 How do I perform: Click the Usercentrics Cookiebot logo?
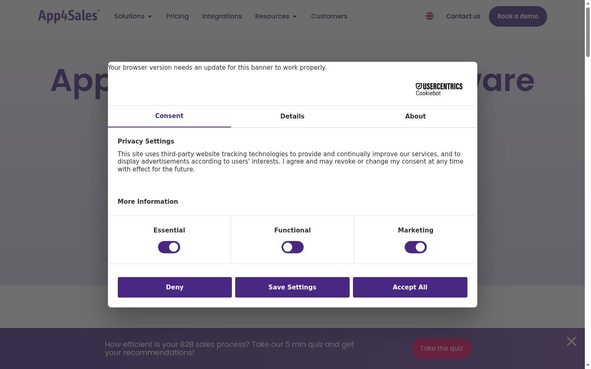click(439, 89)
